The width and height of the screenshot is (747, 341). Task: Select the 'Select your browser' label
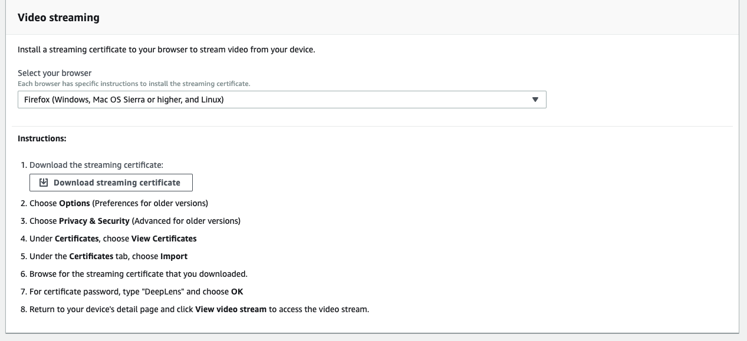click(55, 73)
